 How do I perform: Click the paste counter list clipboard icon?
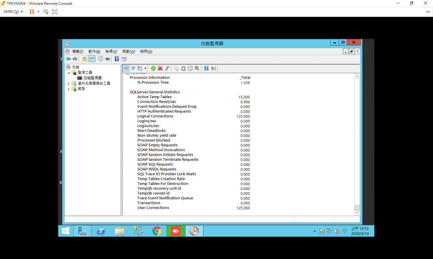click(184, 68)
